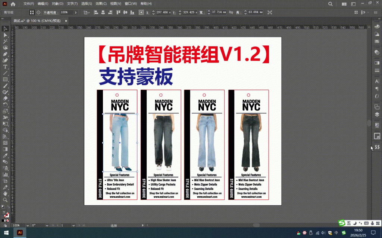Toggle constrain width and height link

[x=231, y=12]
